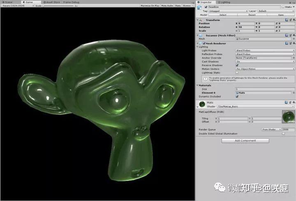Viewport: 296px width, 201px height.
Task: Open the Reflection Probes dropdown
Action: [x=265, y=54]
